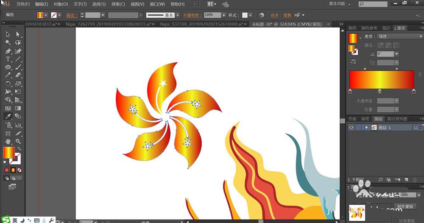The height and width of the screenshot is (223, 424).
Task: Open the 对象(O) menu
Action: [60, 4]
